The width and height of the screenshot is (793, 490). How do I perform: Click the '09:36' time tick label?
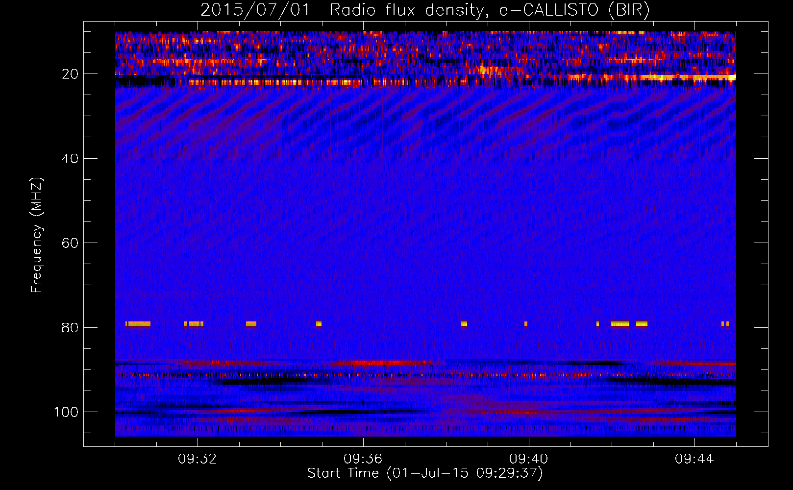pyautogui.click(x=363, y=459)
